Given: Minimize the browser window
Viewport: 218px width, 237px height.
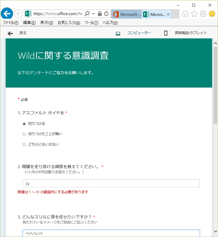Looking at the screenshot, I should 178,5.
